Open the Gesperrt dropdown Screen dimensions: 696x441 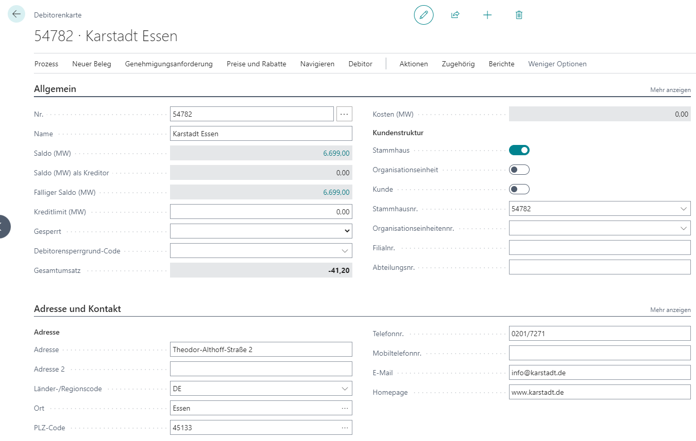tap(261, 231)
